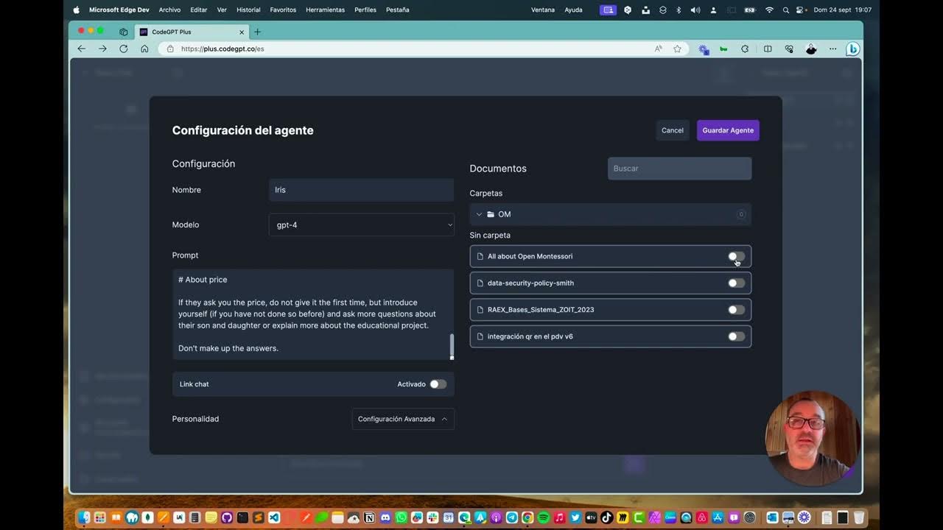Click the browser back arrow

[82, 49]
